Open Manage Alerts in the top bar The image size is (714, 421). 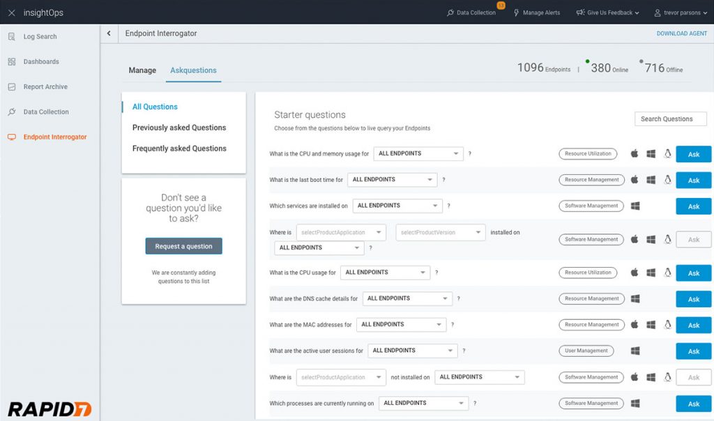point(536,13)
